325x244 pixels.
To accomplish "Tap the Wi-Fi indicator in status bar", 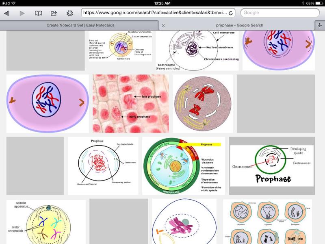I will click(14, 3).
